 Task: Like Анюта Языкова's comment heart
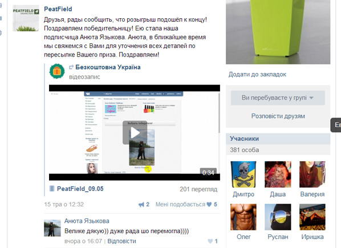coord(210,241)
